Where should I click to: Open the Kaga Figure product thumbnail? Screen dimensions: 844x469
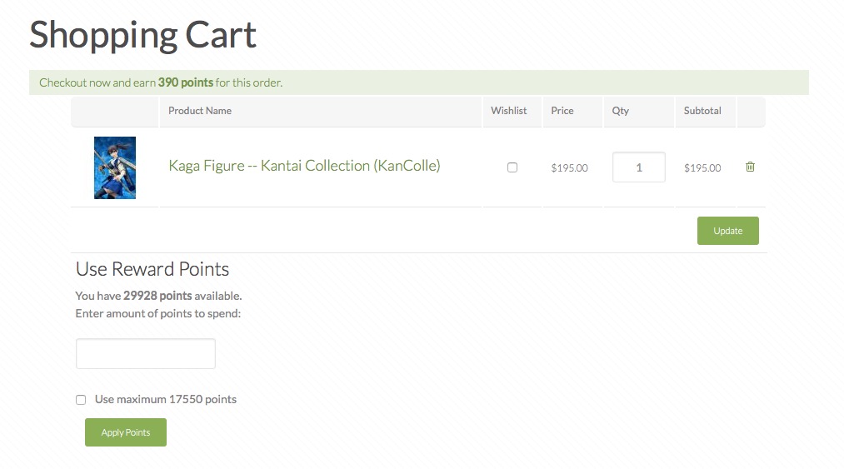coord(115,167)
